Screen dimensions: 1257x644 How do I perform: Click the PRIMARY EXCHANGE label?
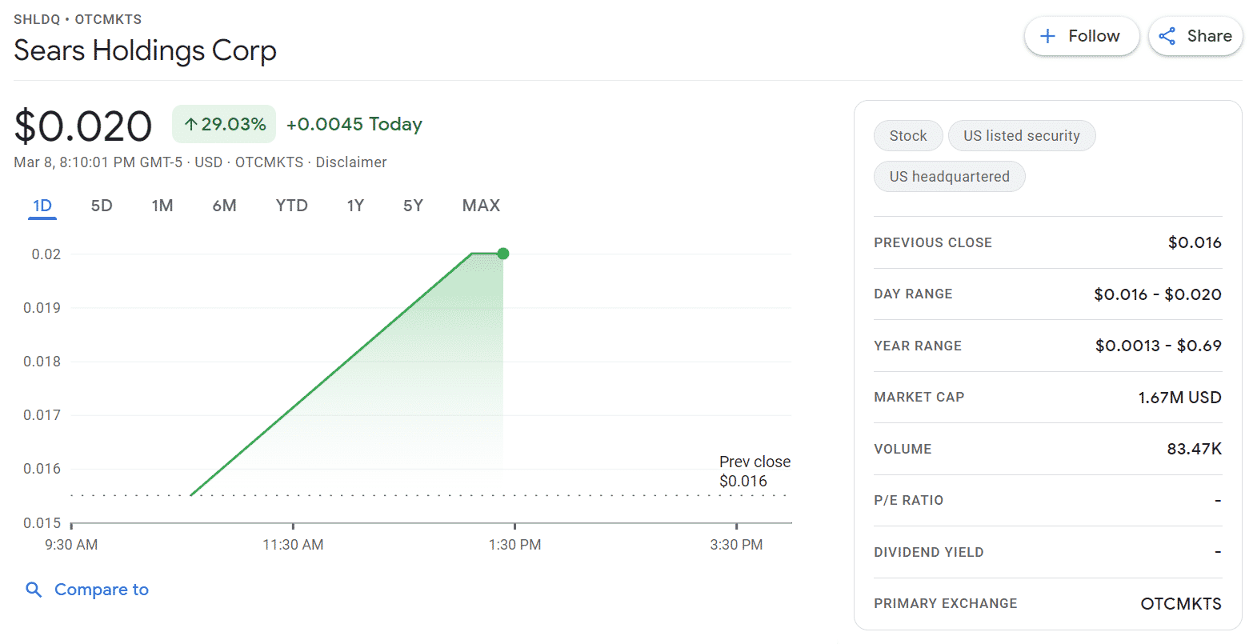[946, 604]
